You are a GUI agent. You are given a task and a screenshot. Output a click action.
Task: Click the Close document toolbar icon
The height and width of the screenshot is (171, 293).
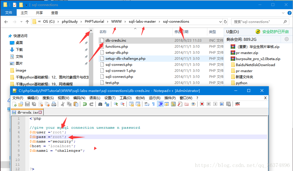pyautogui.click(x=41, y=104)
